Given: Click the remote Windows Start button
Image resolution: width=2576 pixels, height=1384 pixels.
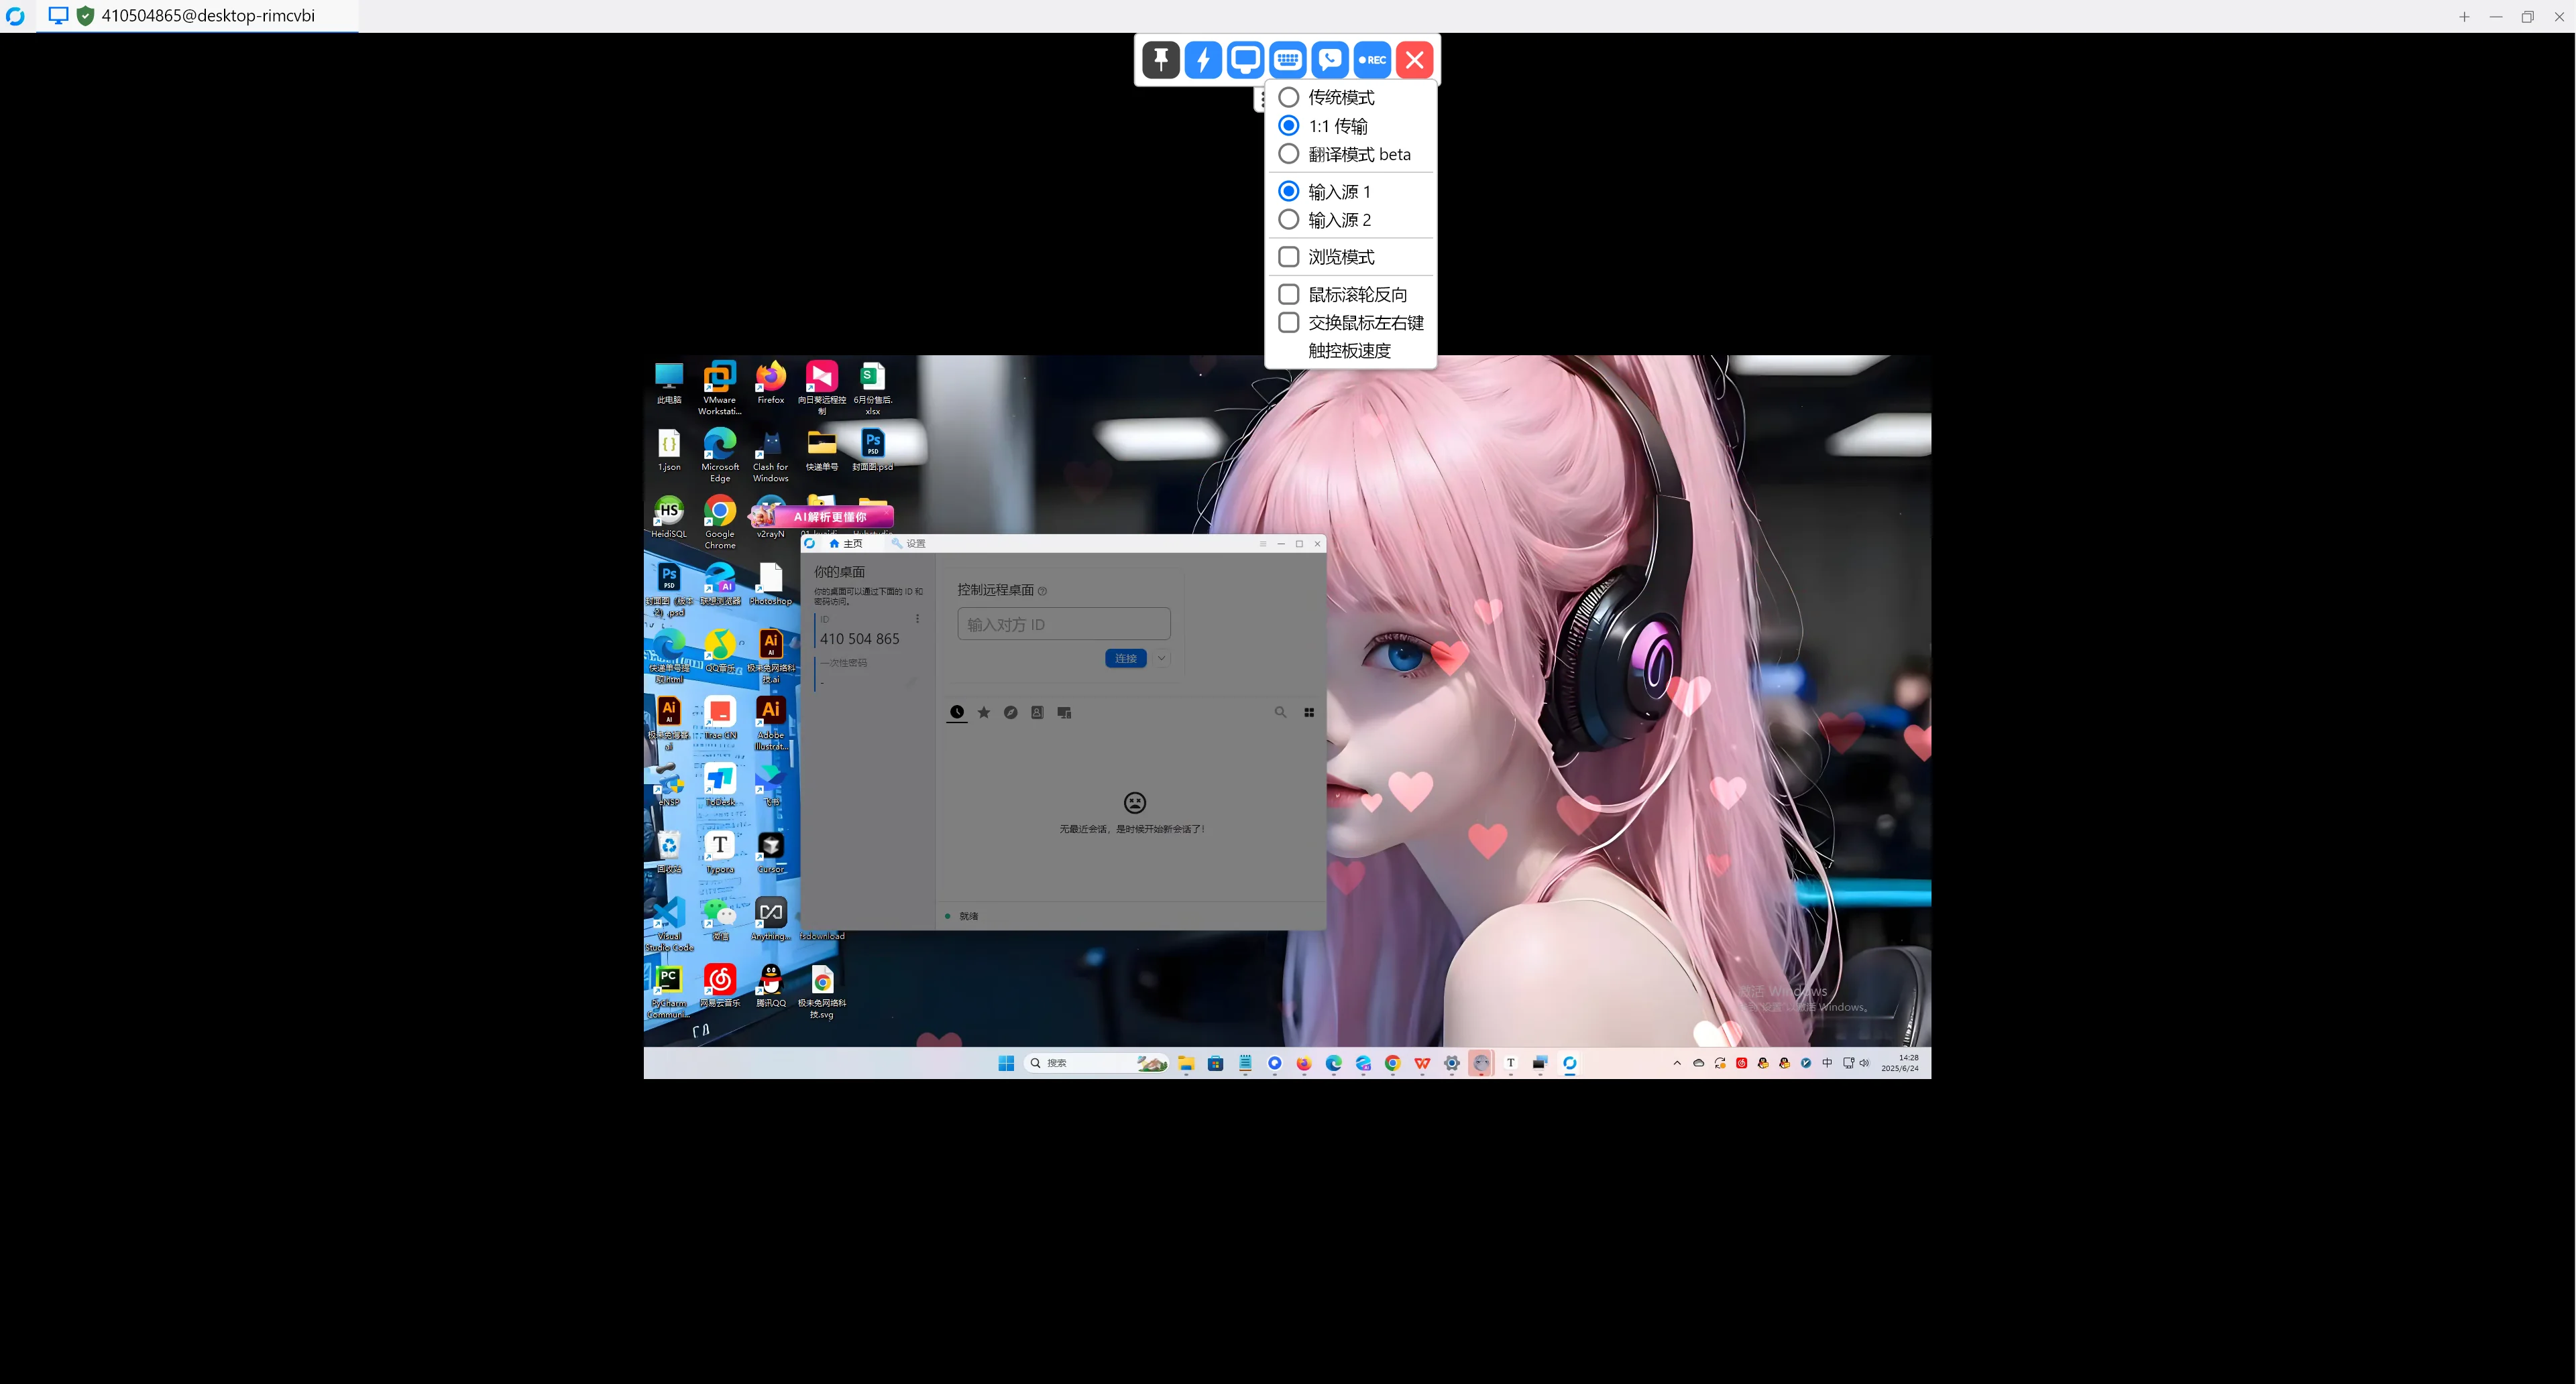Looking at the screenshot, I should point(1006,1063).
